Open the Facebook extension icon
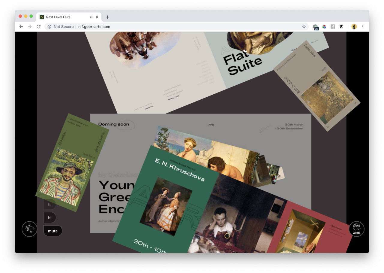384x273 pixels. pyautogui.click(x=333, y=27)
